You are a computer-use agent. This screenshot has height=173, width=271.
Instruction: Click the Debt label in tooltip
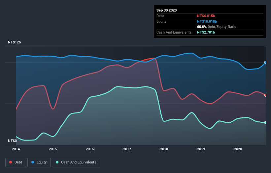(160, 16)
